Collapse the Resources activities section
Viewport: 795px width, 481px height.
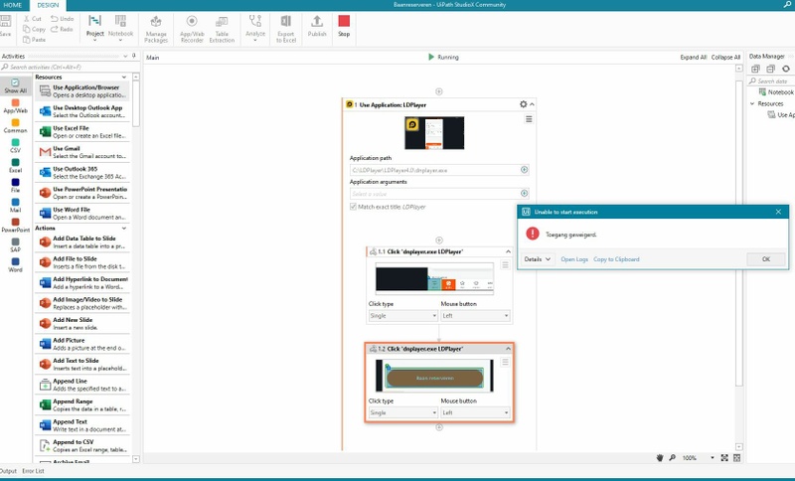tap(124, 78)
